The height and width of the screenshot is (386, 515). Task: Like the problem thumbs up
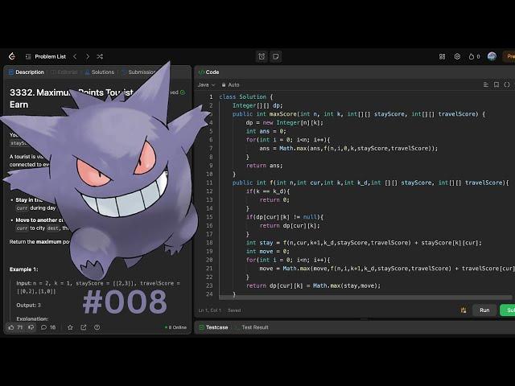pyautogui.click(x=15, y=327)
